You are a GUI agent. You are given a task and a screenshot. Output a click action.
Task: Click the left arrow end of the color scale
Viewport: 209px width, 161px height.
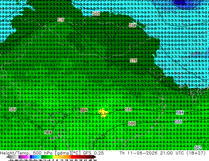7,157
